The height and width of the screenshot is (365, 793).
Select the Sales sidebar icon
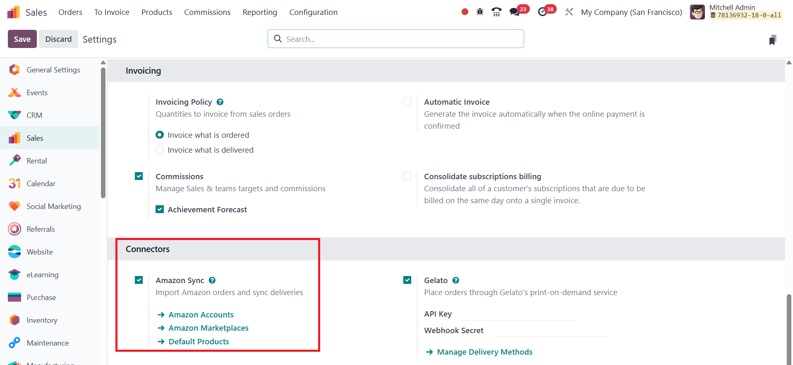click(14, 138)
